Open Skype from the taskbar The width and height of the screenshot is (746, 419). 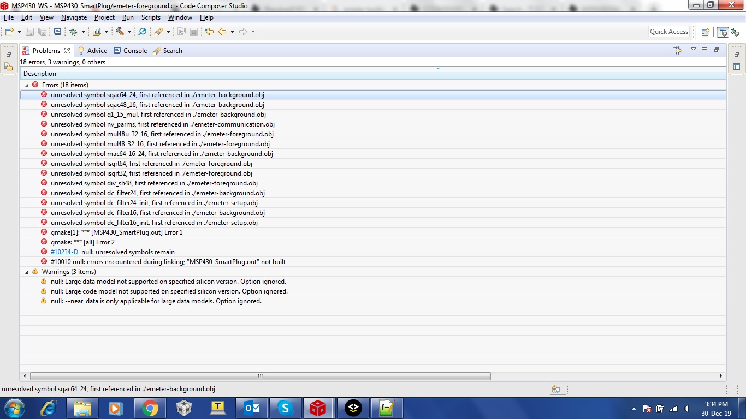point(285,408)
